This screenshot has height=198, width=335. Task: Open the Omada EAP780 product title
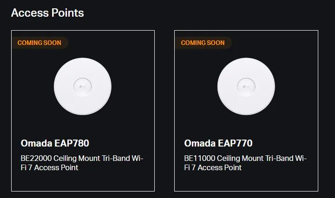click(x=55, y=143)
